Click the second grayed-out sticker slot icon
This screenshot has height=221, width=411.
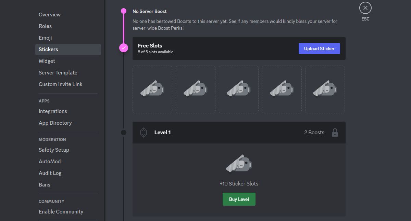click(195, 89)
